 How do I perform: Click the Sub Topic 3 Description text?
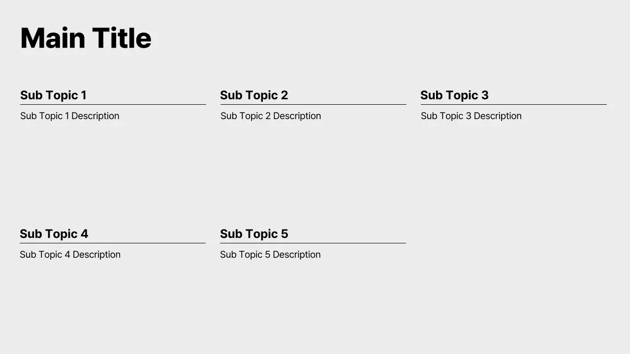pos(471,116)
